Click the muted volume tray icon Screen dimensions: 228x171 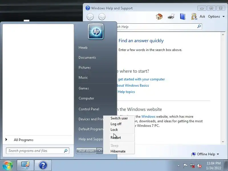click(x=199, y=166)
